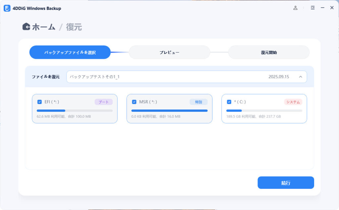The image size is (339, 210).
Task: Select the バックアップファイルを選択 step
Action: coord(70,52)
